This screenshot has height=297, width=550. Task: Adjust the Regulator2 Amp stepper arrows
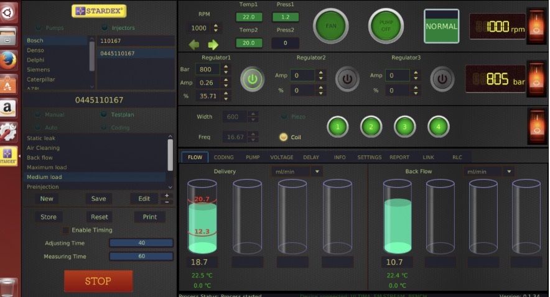[x=320, y=75]
